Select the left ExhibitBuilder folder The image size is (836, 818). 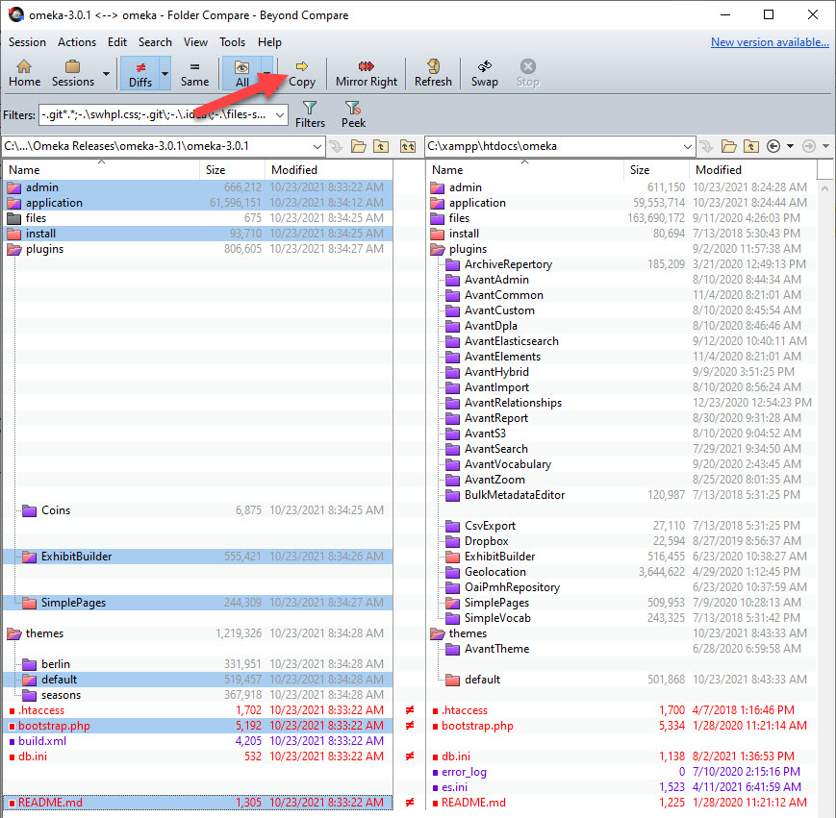tap(198, 557)
